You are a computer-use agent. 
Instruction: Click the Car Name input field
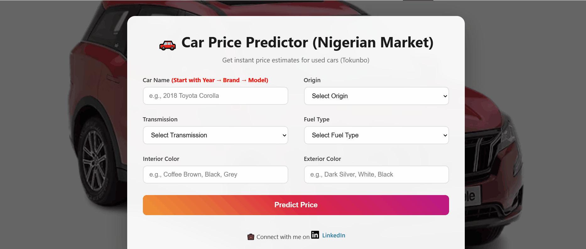tap(215, 96)
